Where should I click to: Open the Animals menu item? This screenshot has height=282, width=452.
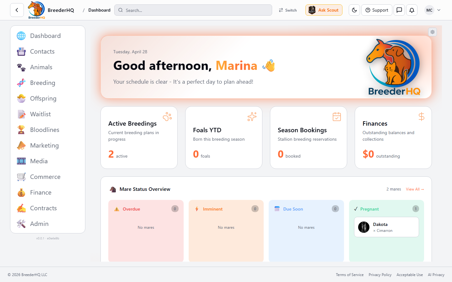48,67
